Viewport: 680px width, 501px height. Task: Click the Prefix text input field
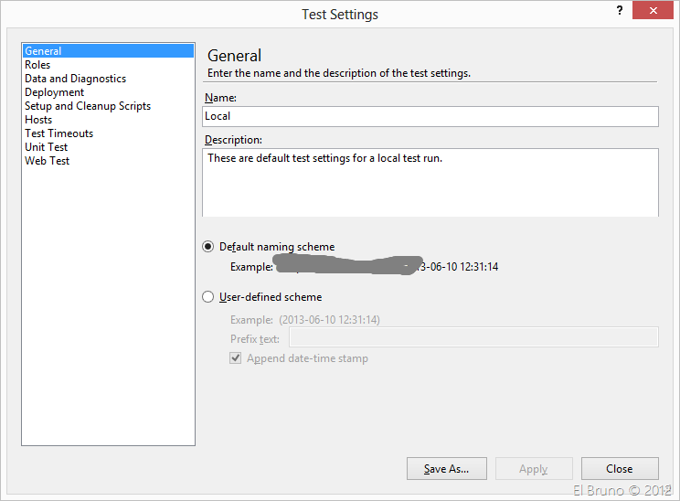473,338
